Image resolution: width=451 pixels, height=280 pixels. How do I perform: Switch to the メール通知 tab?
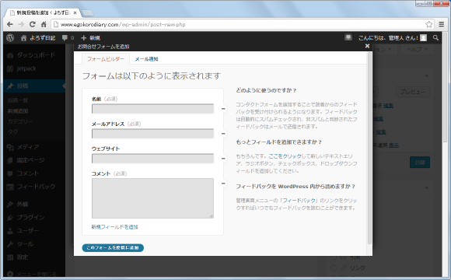coord(146,59)
